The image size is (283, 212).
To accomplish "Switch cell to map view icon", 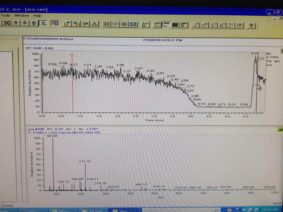I will [175, 25].
